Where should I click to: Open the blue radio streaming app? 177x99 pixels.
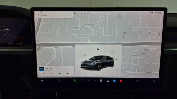pyautogui.click(x=108, y=81)
